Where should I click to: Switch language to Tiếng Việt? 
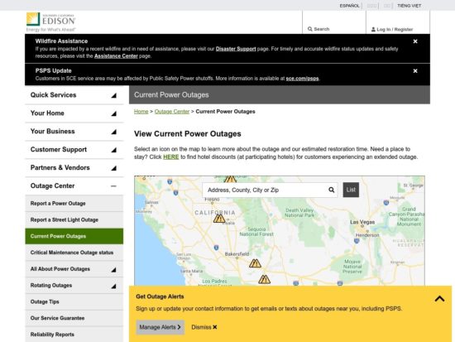(409, 6)
